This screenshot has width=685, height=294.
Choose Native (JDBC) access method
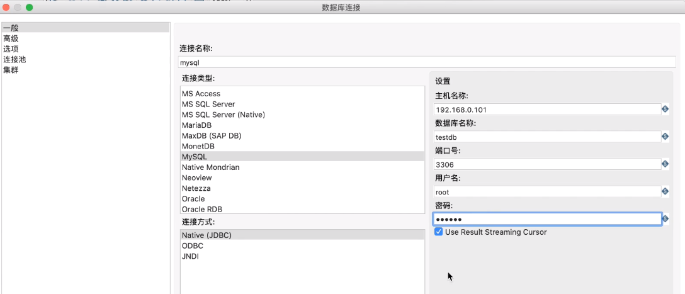click(302, 235)
